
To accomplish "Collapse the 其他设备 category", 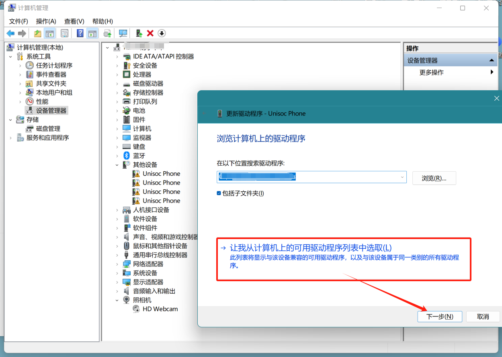I will pos(117,165).
